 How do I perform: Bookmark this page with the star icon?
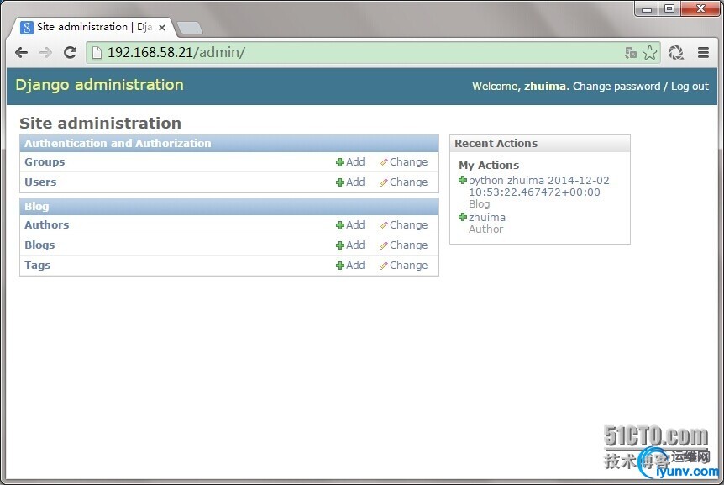tap(649, 53)
